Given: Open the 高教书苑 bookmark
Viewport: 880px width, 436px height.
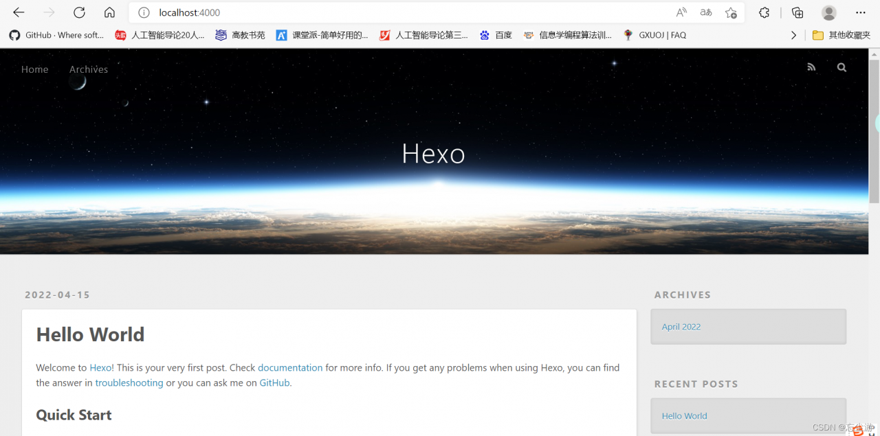Looking at the screenshot, I should tap(240, 35).
